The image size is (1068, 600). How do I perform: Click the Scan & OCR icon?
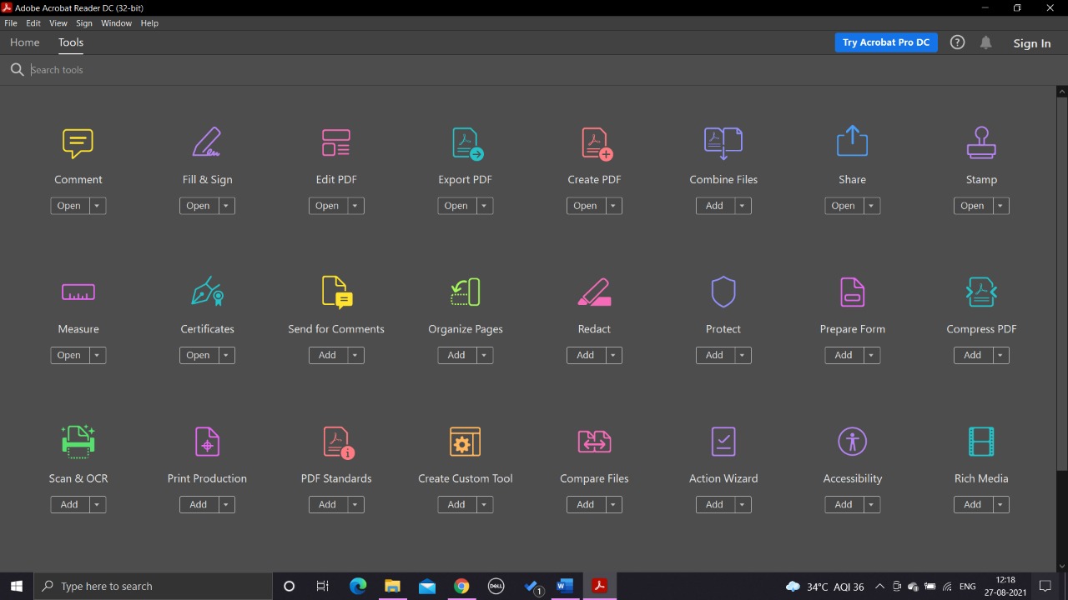pos(78,442)
